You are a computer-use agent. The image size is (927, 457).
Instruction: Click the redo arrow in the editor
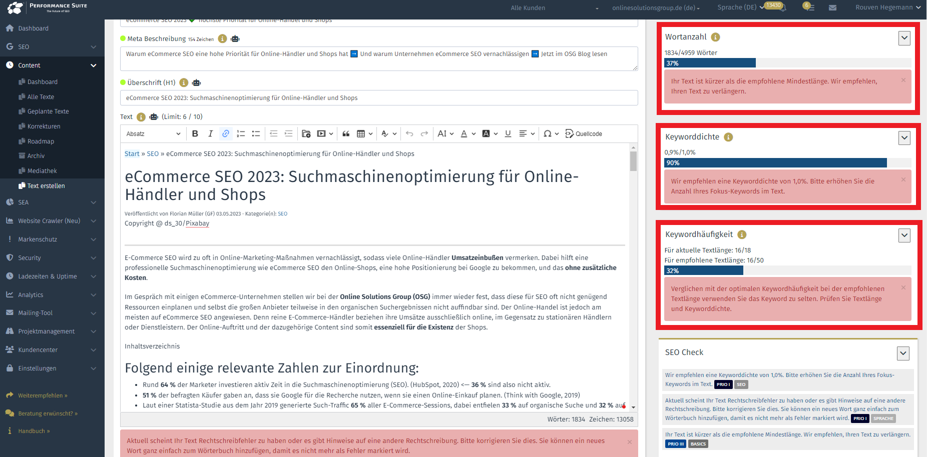pos(424,133)
